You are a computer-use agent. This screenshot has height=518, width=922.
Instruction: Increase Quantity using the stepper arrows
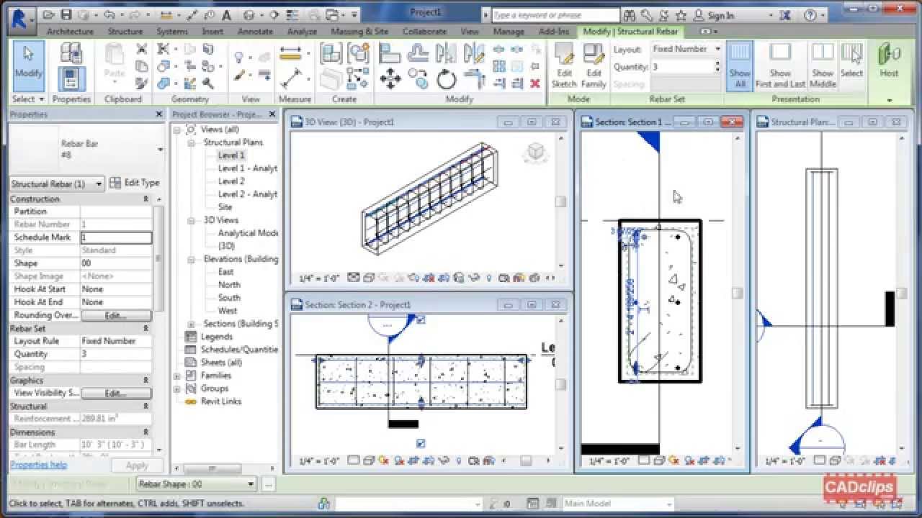(717, 62)
